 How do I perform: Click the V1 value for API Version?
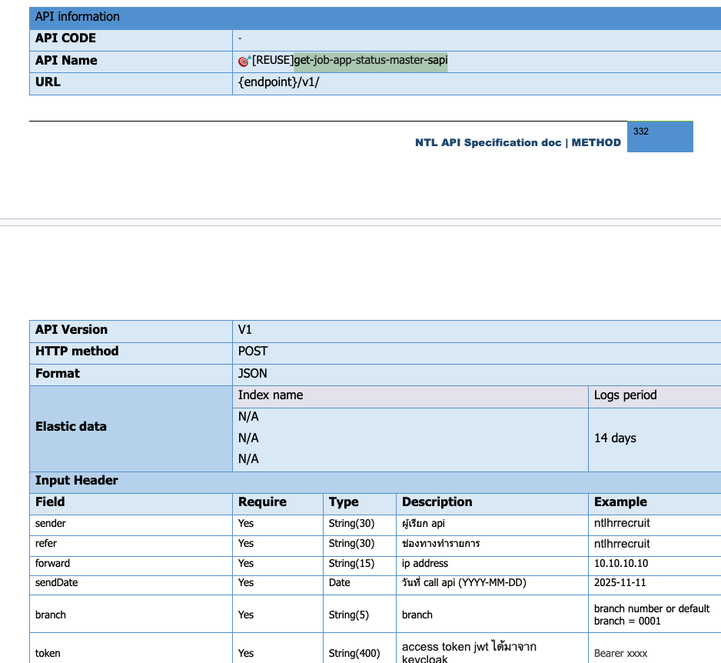tap(245, 329)
